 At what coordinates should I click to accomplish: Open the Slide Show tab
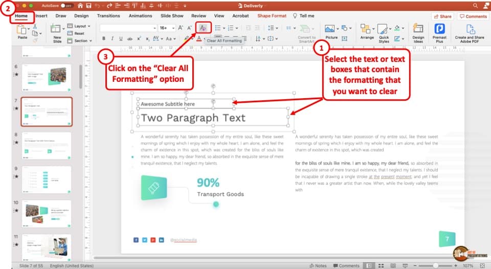(172, 16)
